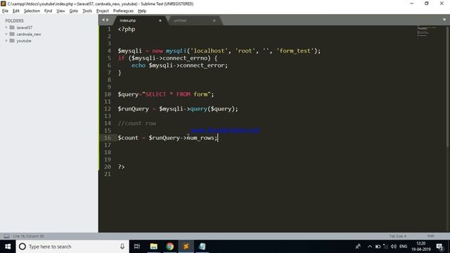
Task: Click the youtube folder name
Action: tap(24, 41)
